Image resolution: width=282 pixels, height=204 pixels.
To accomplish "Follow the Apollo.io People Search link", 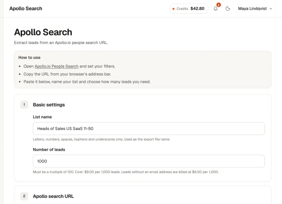I will (56, 66).
